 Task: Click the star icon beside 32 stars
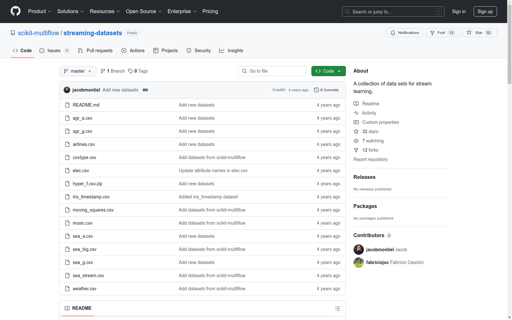pos(356,132)
